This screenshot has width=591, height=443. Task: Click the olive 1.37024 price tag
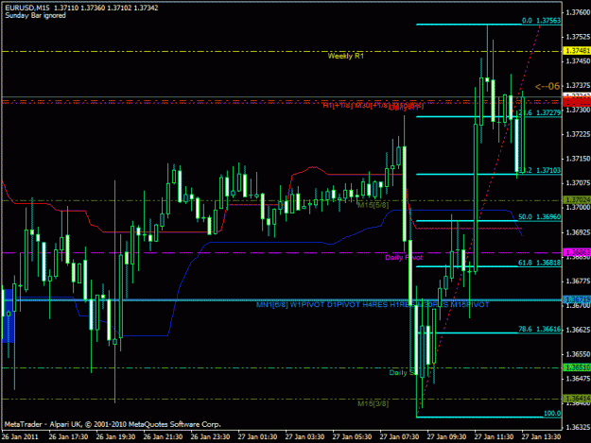(x=578, y=200)
